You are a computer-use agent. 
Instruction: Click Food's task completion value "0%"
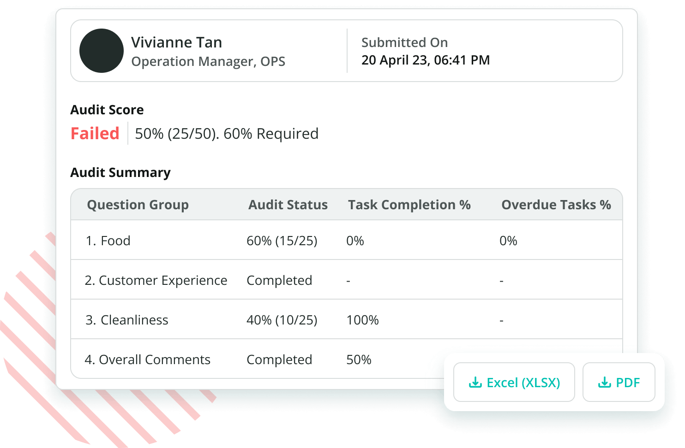pos(355,241)
